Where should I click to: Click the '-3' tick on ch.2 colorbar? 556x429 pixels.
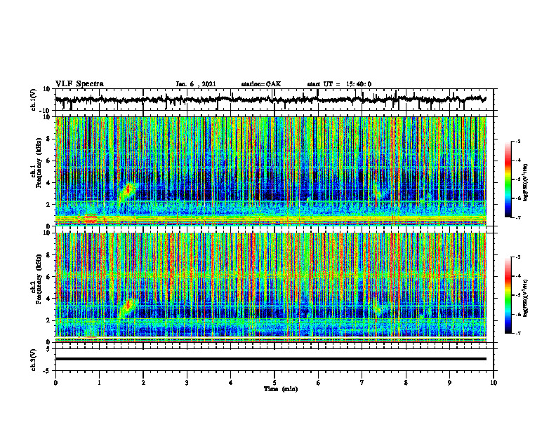pyautogui.click(x=518, y=257)
